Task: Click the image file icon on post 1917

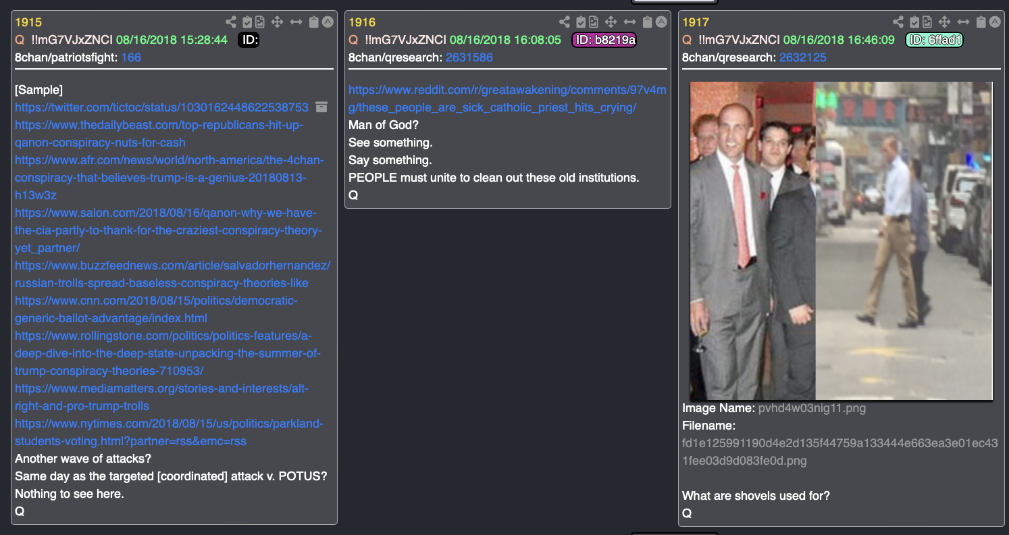Action: click(927, 22)
